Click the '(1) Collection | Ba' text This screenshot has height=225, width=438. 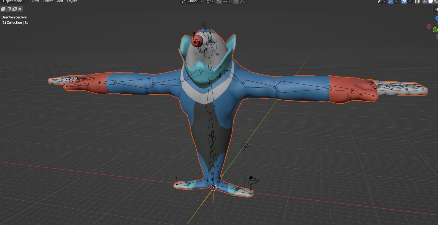click(15, 23)
